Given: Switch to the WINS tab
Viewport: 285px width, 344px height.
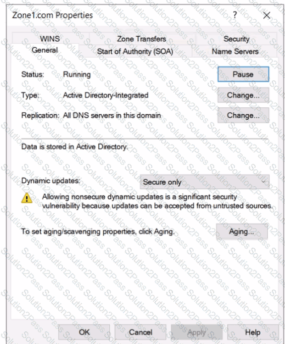Looking at the screenshot, I should pos(50,39).
